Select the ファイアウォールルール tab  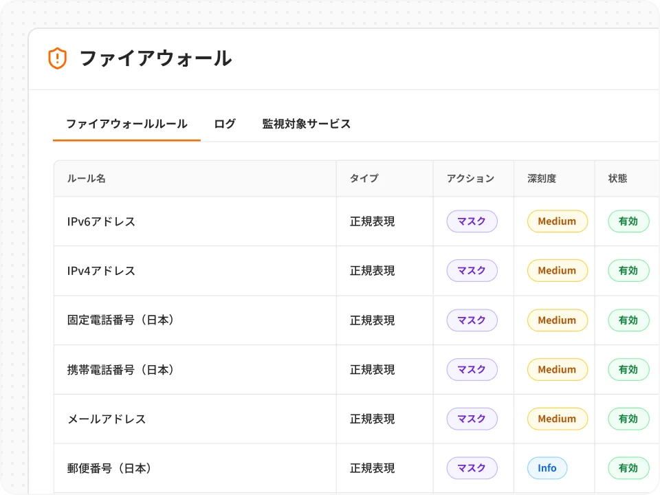(126, 124)
